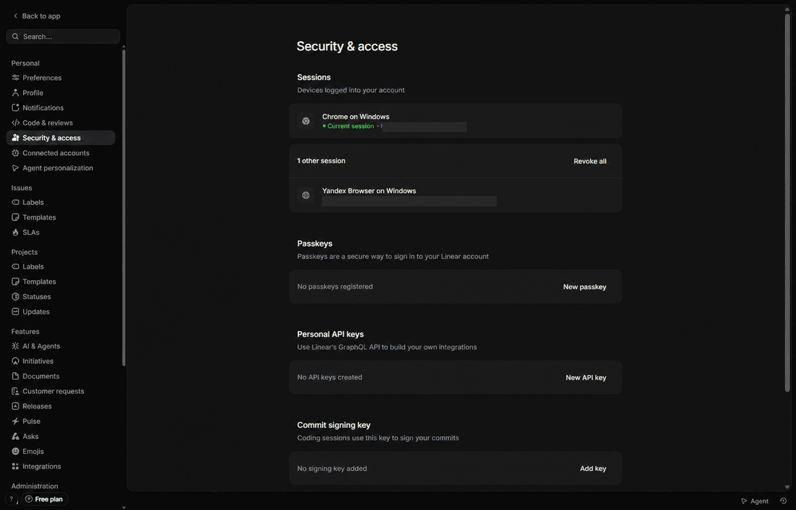
Task: Click "No API keys created" text
Action: pyautogui.click(x=330, y=377)
